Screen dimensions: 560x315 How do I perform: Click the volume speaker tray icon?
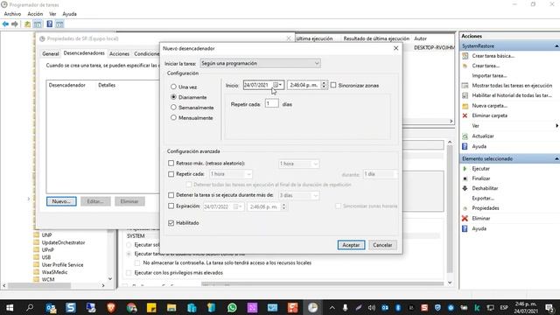click(x=371, y=307)
